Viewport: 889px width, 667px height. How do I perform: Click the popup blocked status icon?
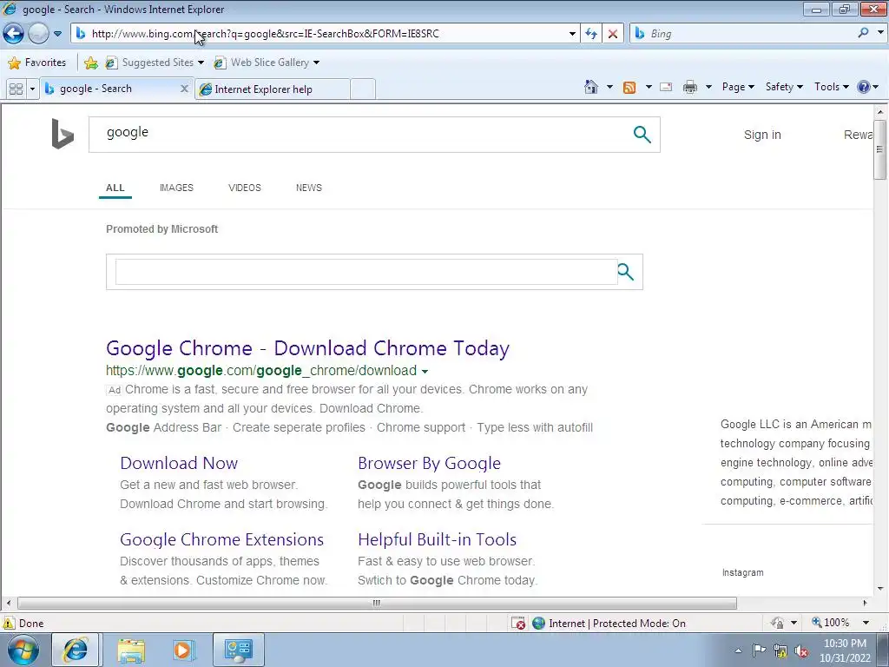(x=518, y=624)
